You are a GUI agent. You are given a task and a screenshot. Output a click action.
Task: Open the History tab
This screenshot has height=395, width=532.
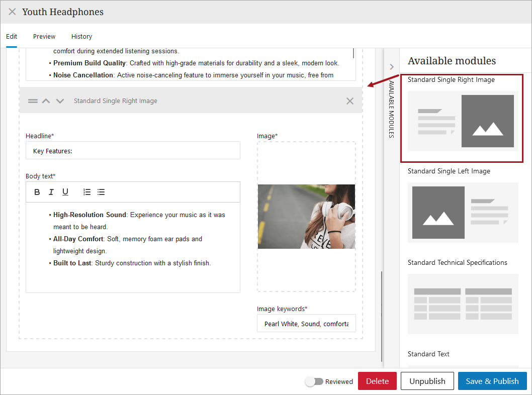pyautogui.click(x=81, y=36)
